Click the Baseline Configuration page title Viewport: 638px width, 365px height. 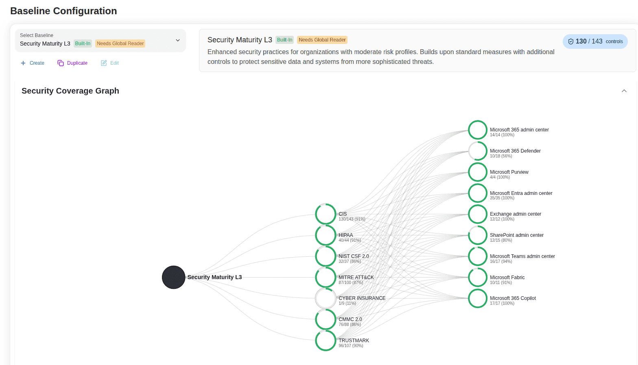click(x=63, y=11)
